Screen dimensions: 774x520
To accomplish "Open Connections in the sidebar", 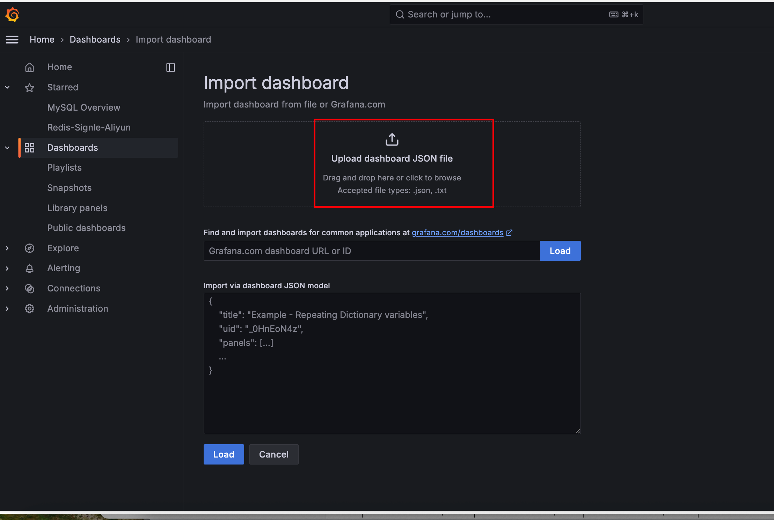I will pyautogui.click(x=74, y=289).
